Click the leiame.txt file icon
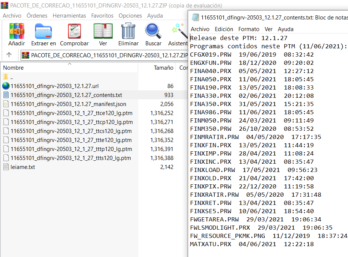The height and width of the screenshot is (257, 348). coord(6,167)
